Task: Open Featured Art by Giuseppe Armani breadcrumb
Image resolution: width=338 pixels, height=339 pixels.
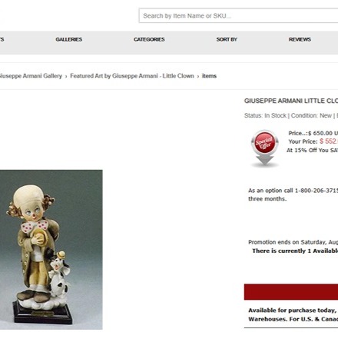Action: pos(132,76)
